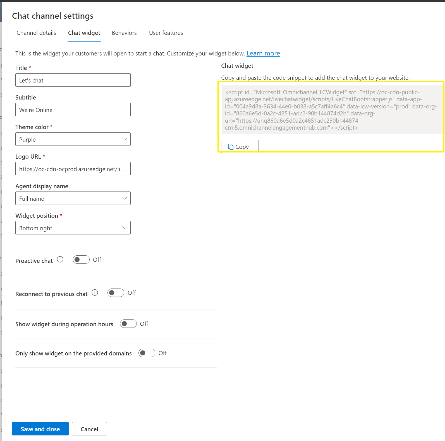Click the Save and close button

click(40, 429)
